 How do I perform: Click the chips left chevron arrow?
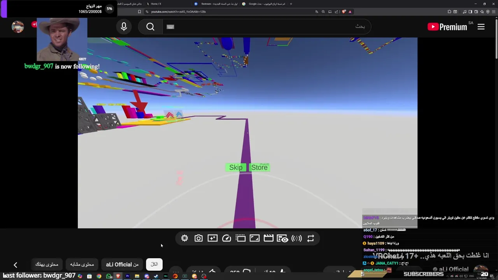[x=16, y=265]
